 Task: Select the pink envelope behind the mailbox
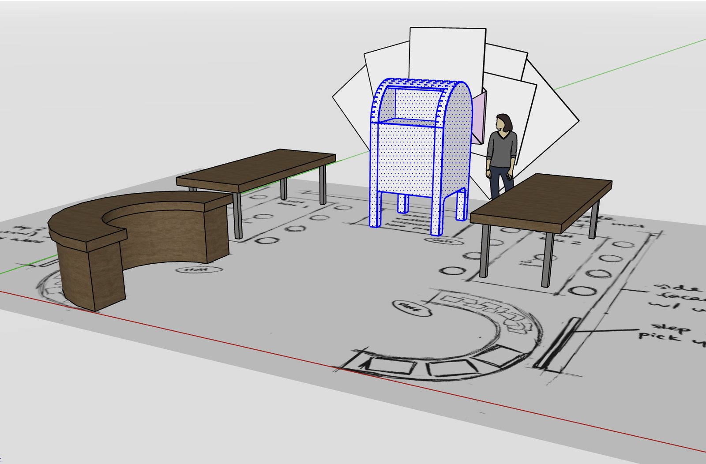pos(478,117)
